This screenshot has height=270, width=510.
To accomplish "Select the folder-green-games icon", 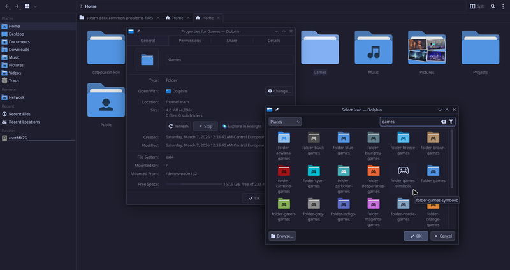I will tap(284, 204).
